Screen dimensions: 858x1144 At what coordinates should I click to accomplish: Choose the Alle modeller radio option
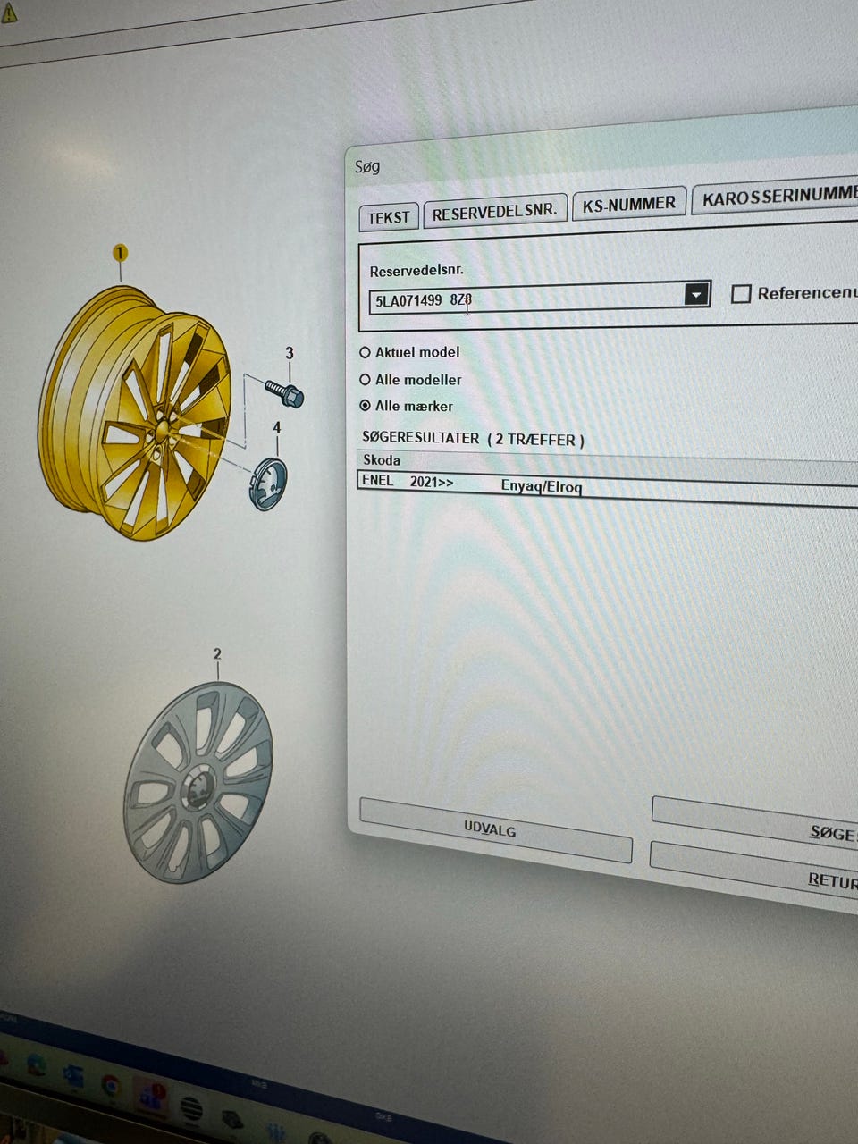click(x=365, y=380)
